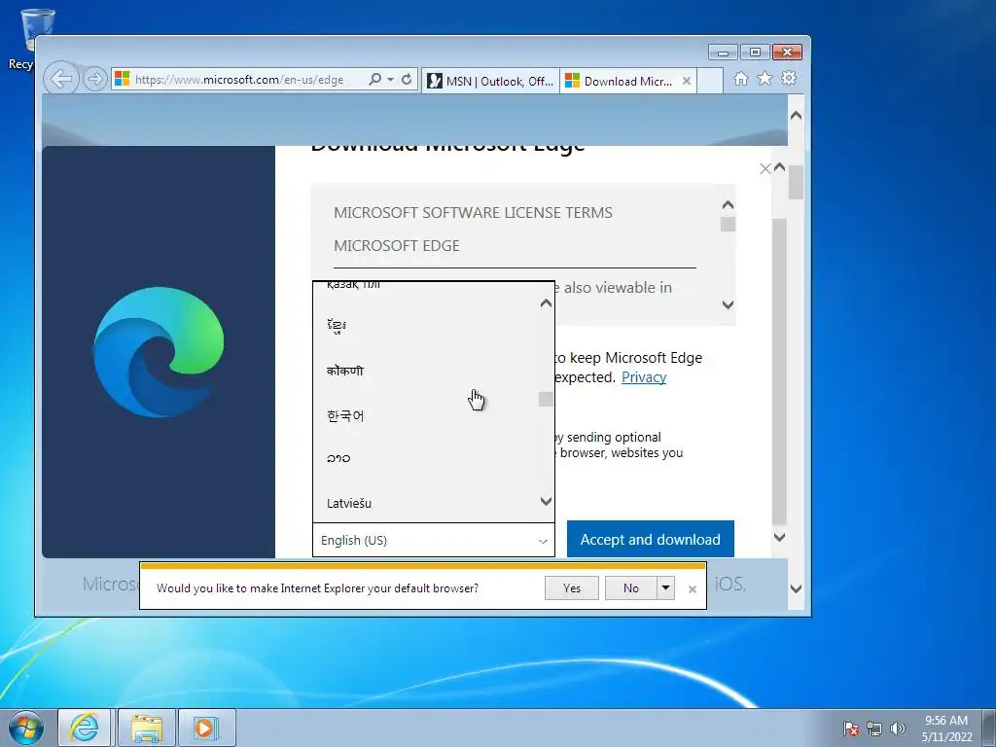This screenshot has width=996, height=747.
Task: Switch to the MSN | Outlook tab
Action: (x=490, y=81)
